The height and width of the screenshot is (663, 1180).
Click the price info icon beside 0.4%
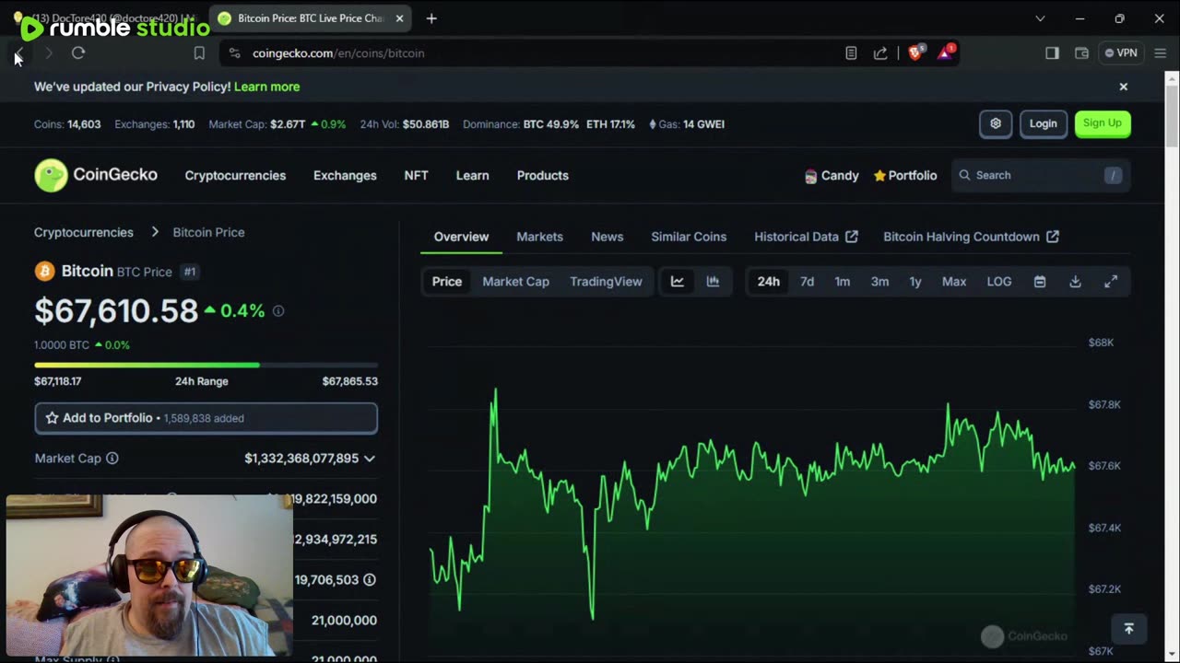tap(278, 311)
